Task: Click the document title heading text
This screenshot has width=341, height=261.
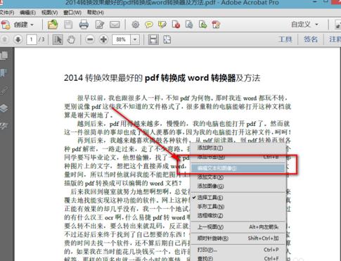Action: (162, 78)
